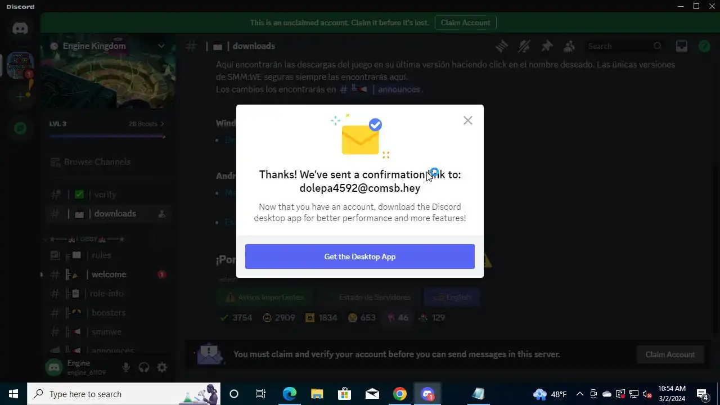Toggle the 3754 checkmark reaction

coord(236,318)
